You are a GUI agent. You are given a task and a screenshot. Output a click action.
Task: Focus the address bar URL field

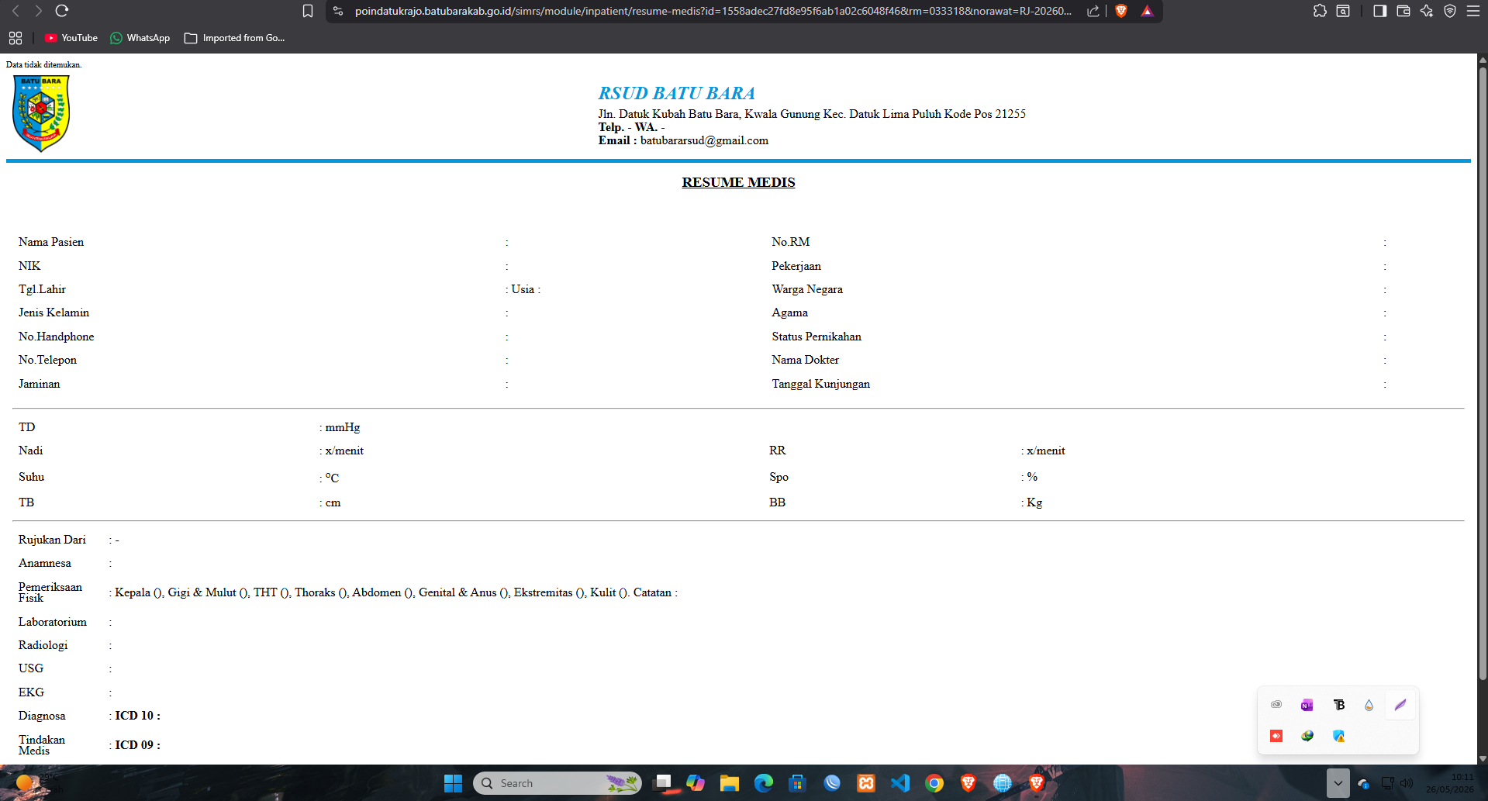point(713,11)
